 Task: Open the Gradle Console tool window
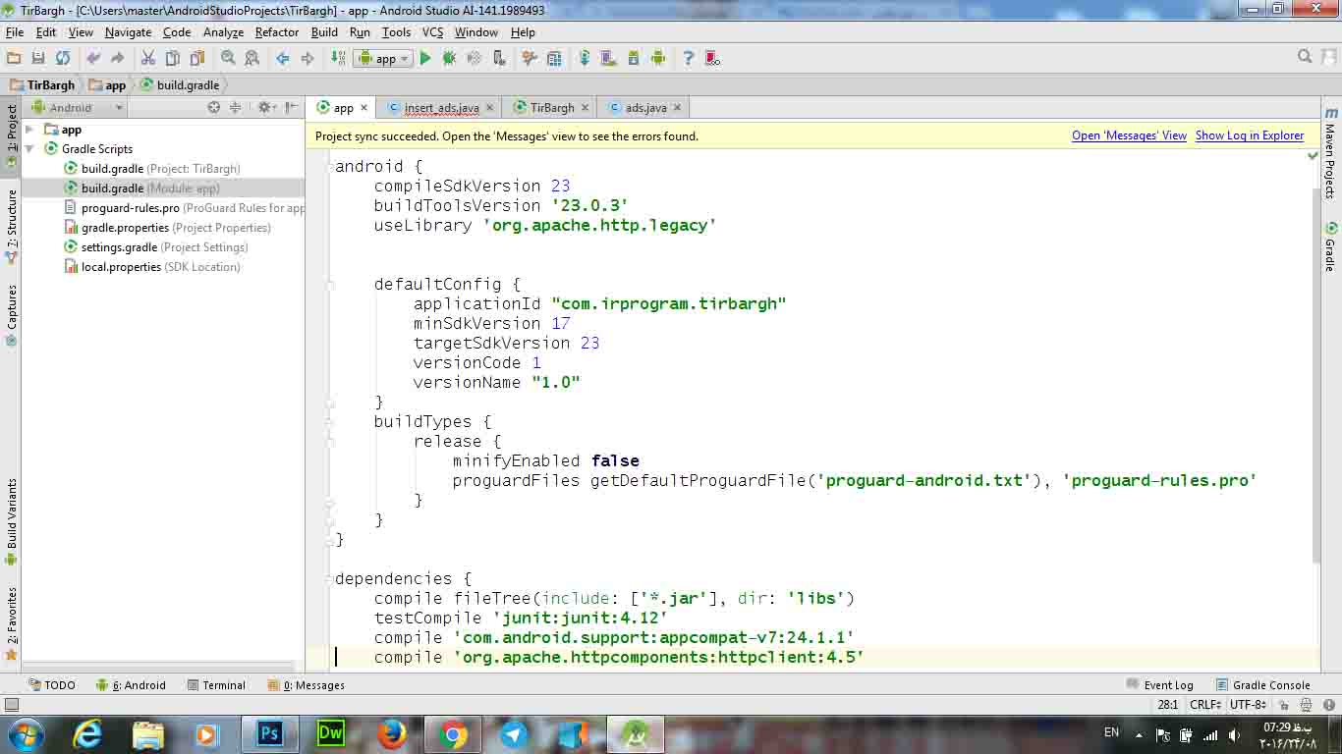(x=1262, y=685)
